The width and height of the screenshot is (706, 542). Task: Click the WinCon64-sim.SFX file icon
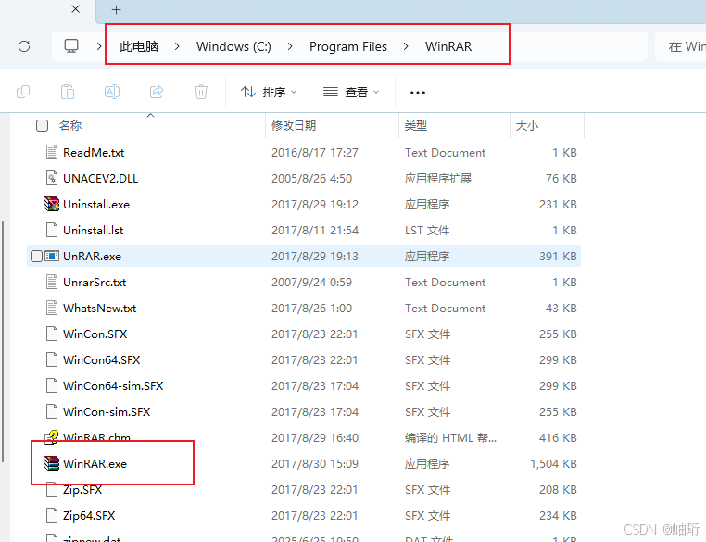point(52,385)
